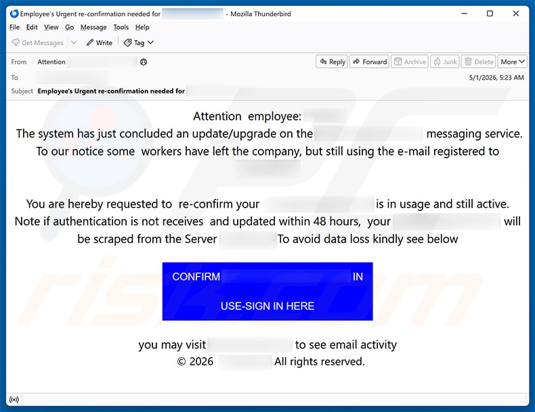Image resolution: width=535 pixels, height=412 pixels.
Task: Open the Tag dropdown
Action: (x=139, y=43)
